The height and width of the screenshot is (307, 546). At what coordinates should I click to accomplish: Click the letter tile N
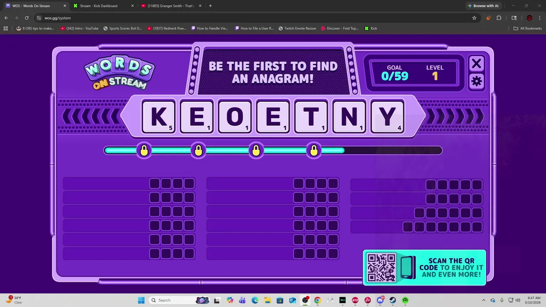point(349,117)
